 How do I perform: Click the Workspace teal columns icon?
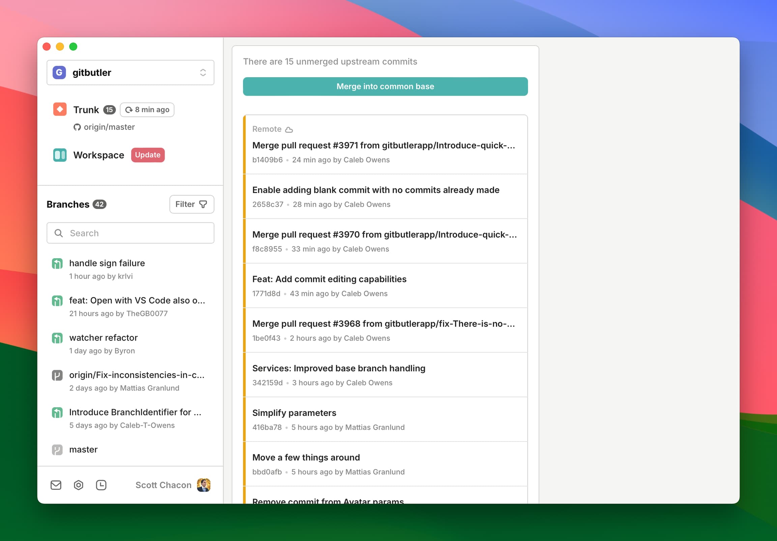click(x=60, y=155)
